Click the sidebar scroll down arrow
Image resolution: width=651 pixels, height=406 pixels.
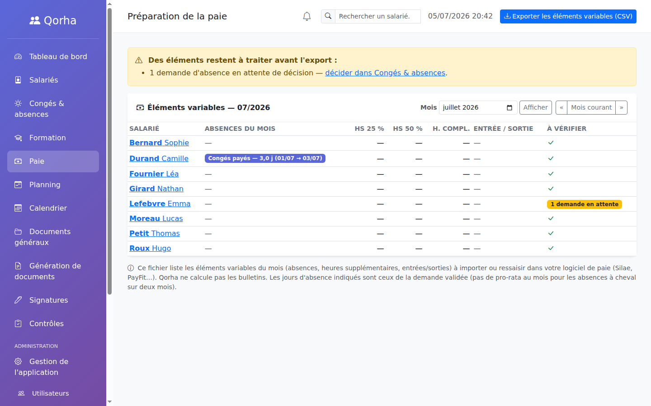109,401
